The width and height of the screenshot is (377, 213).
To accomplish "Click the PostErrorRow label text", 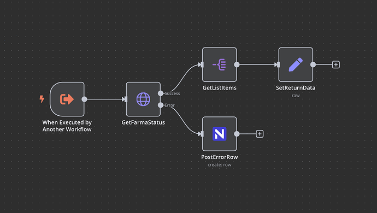I will pyautogui.click(x=220, y=157).
